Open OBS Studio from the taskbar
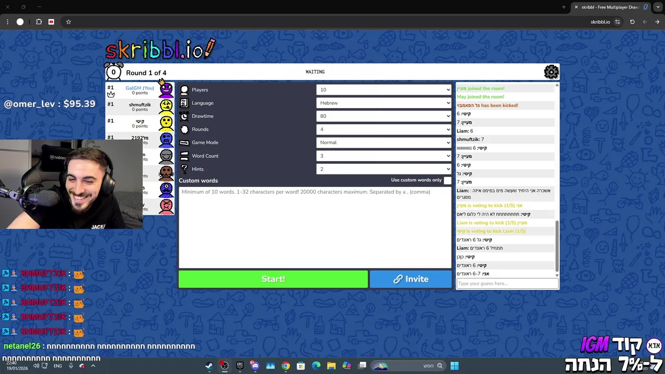The image size is (665, 374). click(x=224, y=366)
